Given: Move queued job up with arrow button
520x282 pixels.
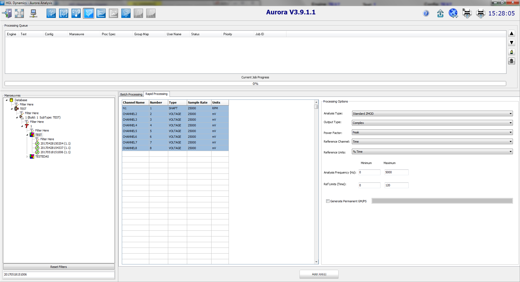Looking at the screenshot, I should [511, 34].
